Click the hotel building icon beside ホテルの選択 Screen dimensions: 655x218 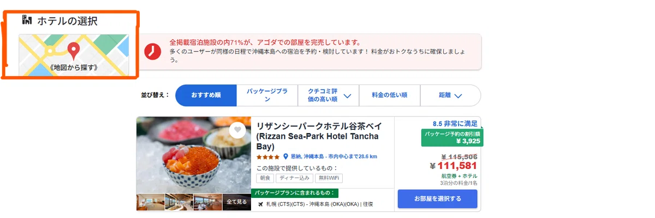tap(27, 20)
